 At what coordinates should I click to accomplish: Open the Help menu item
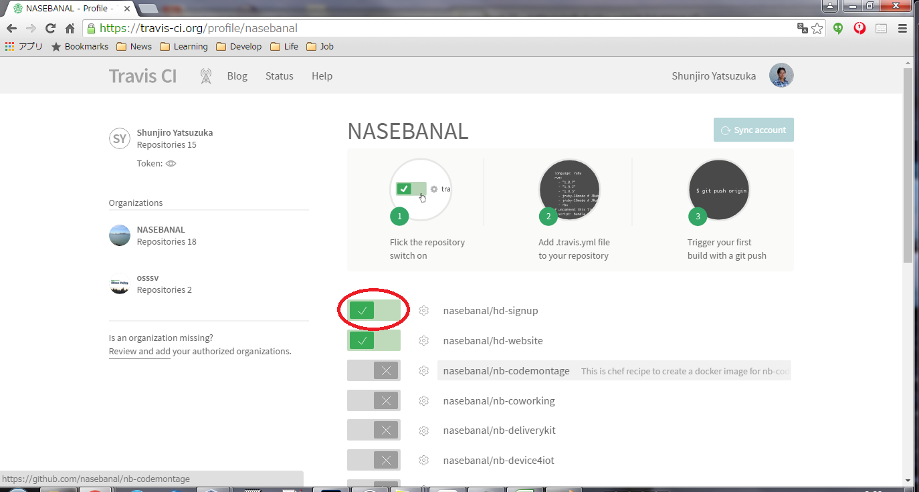pyautogui.click(x=322, y=76)
